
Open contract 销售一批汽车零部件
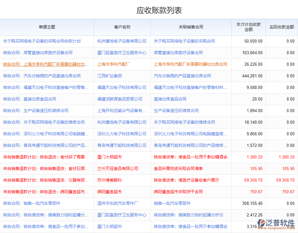(170, 203)
